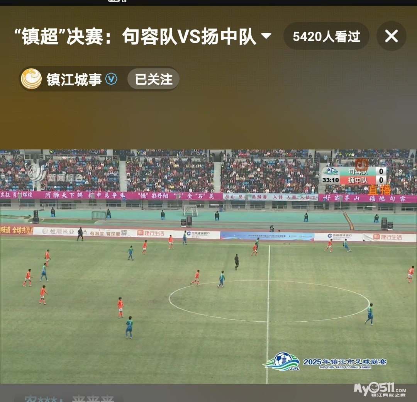Click the ZJFL league logo
This screenshot has width=417, height=402.
tap(282, 361)
